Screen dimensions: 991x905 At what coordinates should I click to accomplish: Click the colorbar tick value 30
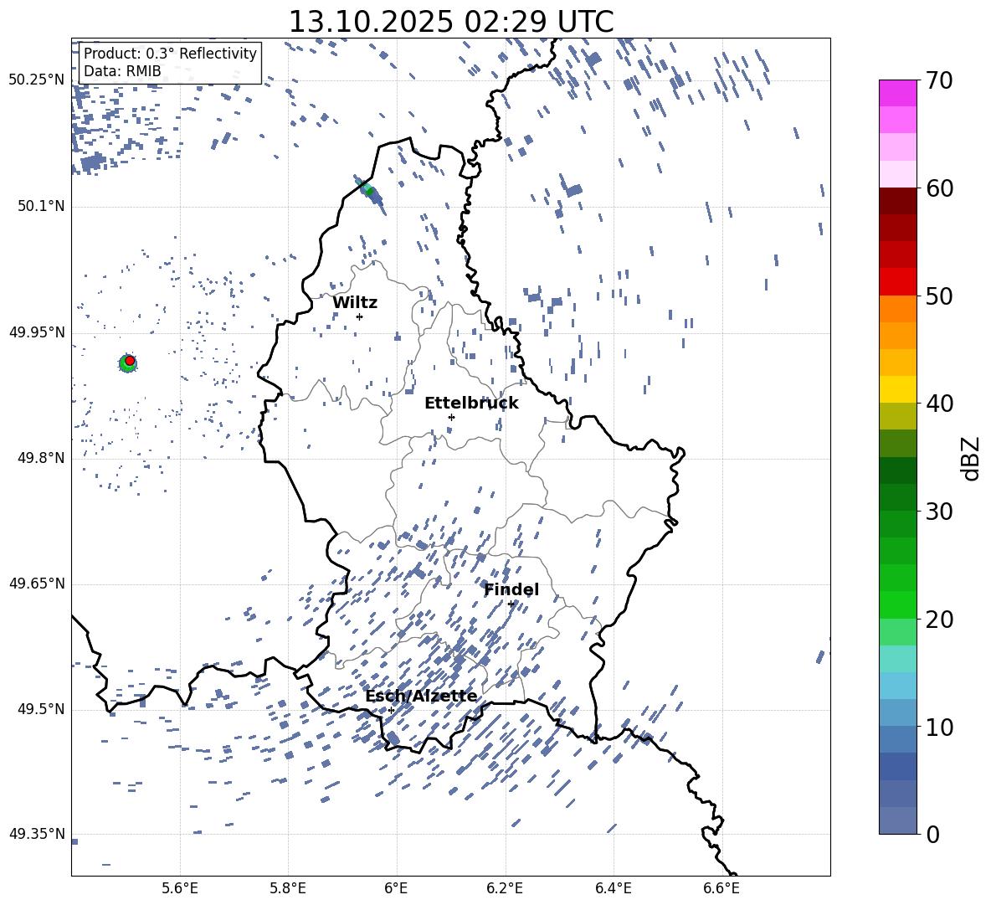click(x=939, y=512)
